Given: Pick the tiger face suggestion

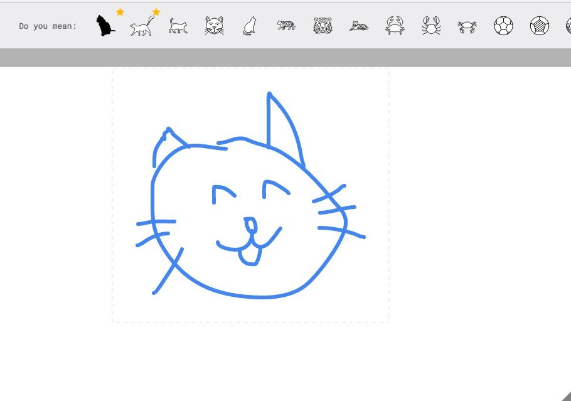Looking at the screenshot, I should (x=323, y=26).
